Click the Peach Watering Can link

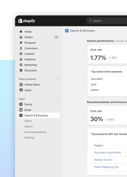(107, 167)
